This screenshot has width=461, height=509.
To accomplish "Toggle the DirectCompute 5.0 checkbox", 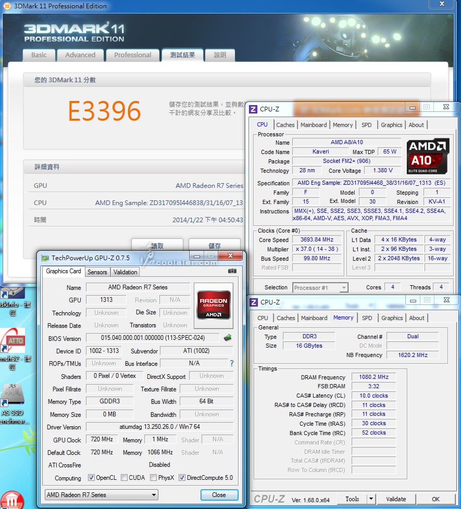I will click(182, 477).
